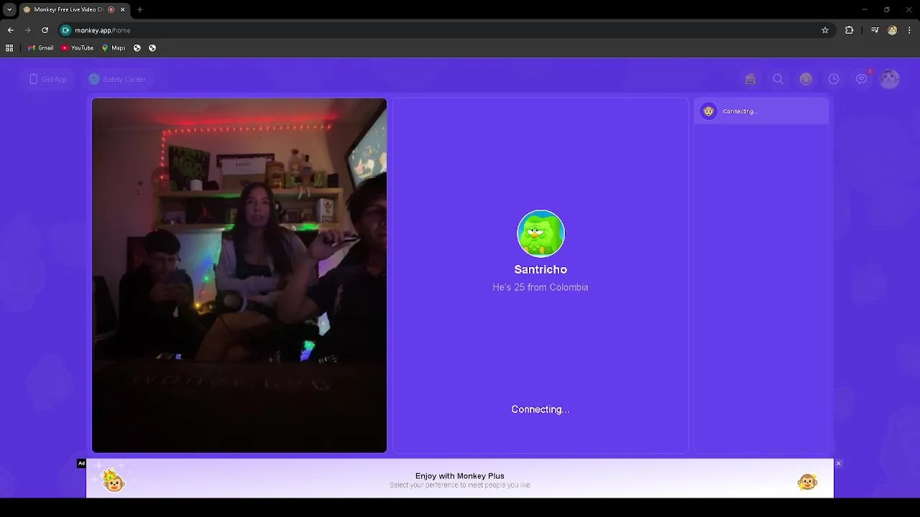The height and width of the screenshot is (517, 920).
Task: Click the monkey face icon at banner right
Action: tap(808, 482)
